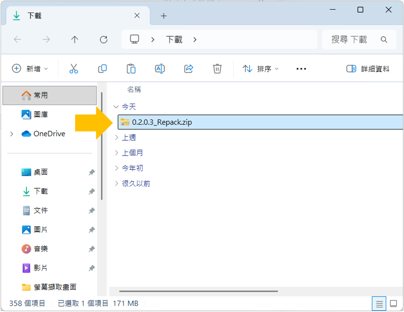
Task: Click the Cut scissors icon
Action: [73, 69]
